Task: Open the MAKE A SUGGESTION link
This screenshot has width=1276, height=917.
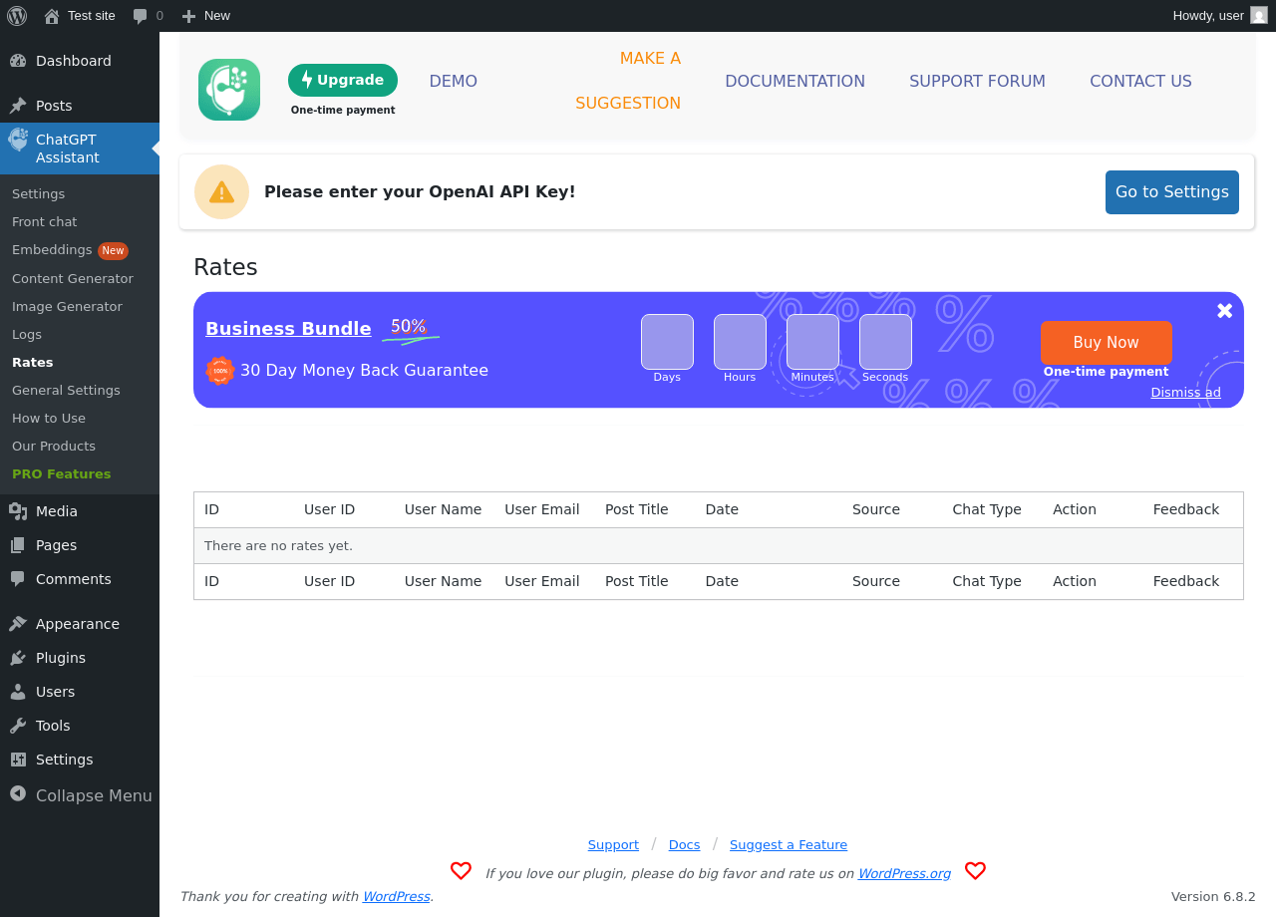Action: point(628,81)
